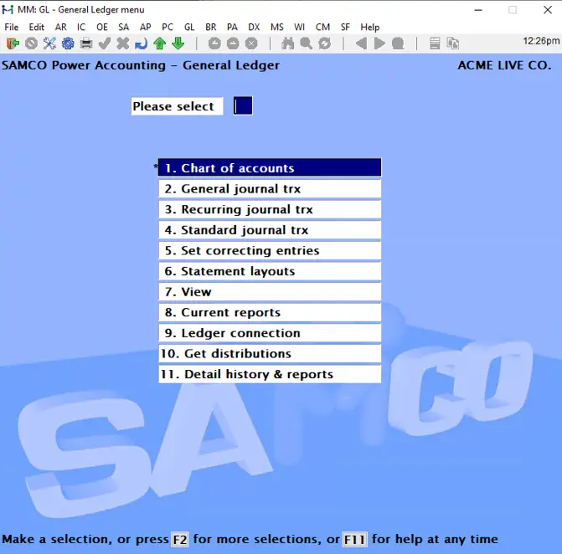Click the printer icon

86,44
